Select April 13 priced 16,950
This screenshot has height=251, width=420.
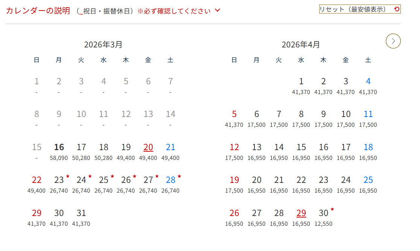coord(256,151)
